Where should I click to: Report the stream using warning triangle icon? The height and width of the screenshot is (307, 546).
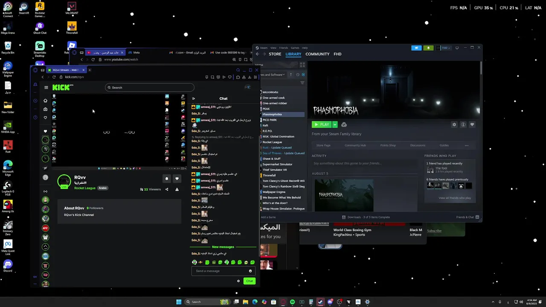point(177,189)
